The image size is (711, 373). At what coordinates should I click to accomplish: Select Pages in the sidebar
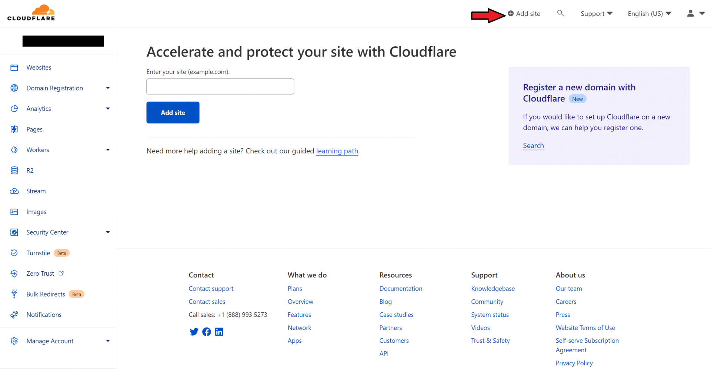[x=34, y=129]
